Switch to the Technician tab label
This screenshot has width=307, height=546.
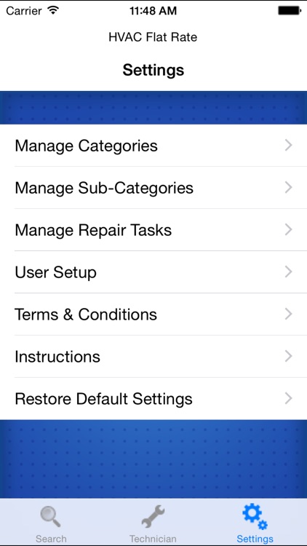(x=153, y=539)
